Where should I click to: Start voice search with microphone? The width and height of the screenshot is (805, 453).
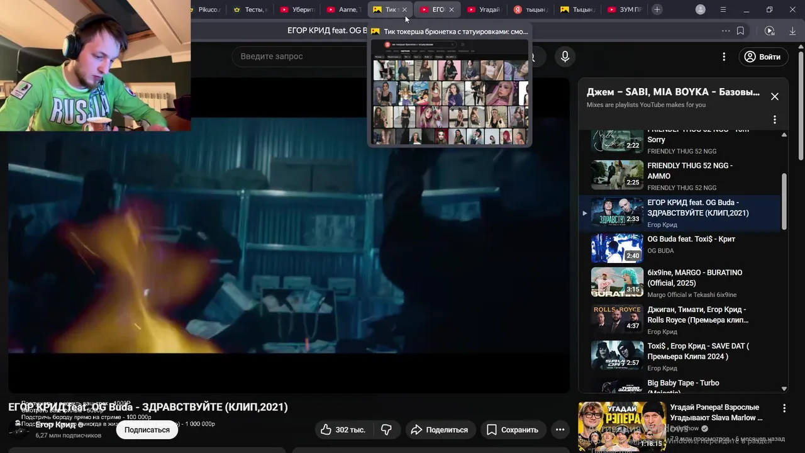[x=565, y=57]
